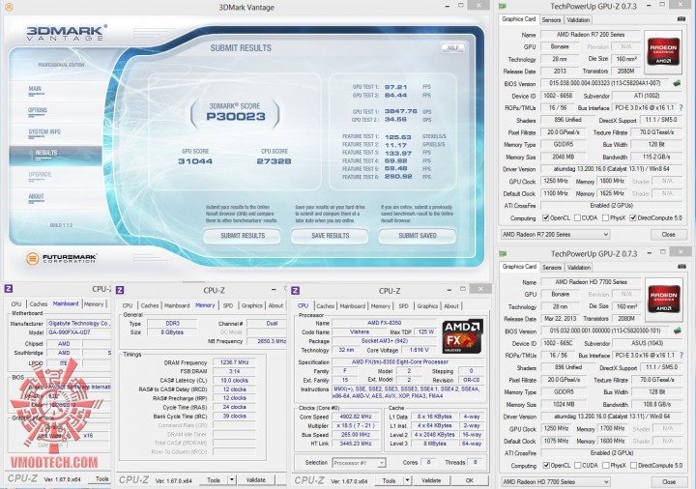Screen dimensions: 696x489
Task: Click GPU Clock 1250 MHz field in top GPU-Z
Action: pos(556,181)
